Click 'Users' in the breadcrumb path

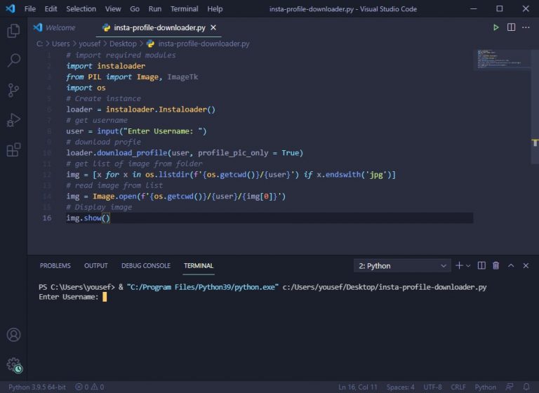(x=61, y=44)
